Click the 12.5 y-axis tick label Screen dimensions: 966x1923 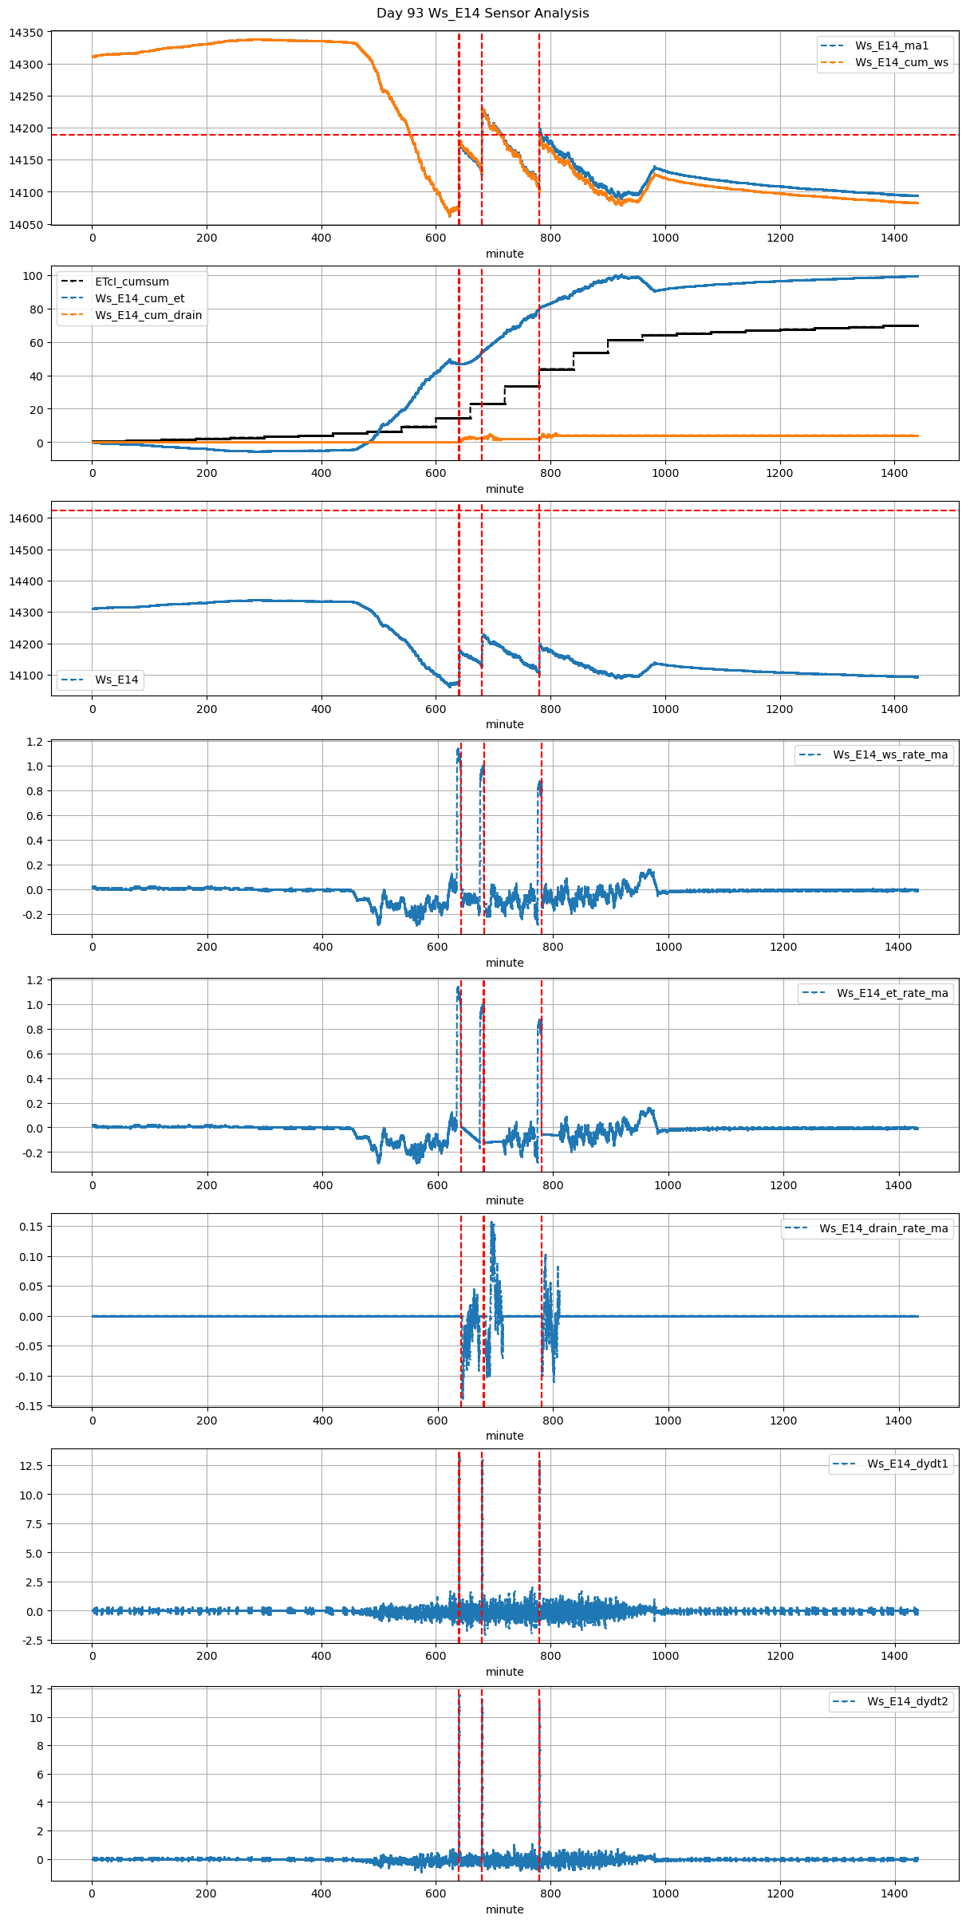point(31,1465)
